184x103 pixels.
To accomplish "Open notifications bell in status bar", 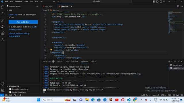I will tap(182, 95).
